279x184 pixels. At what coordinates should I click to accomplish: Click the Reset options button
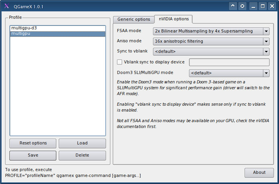click(x=33, y=143)
